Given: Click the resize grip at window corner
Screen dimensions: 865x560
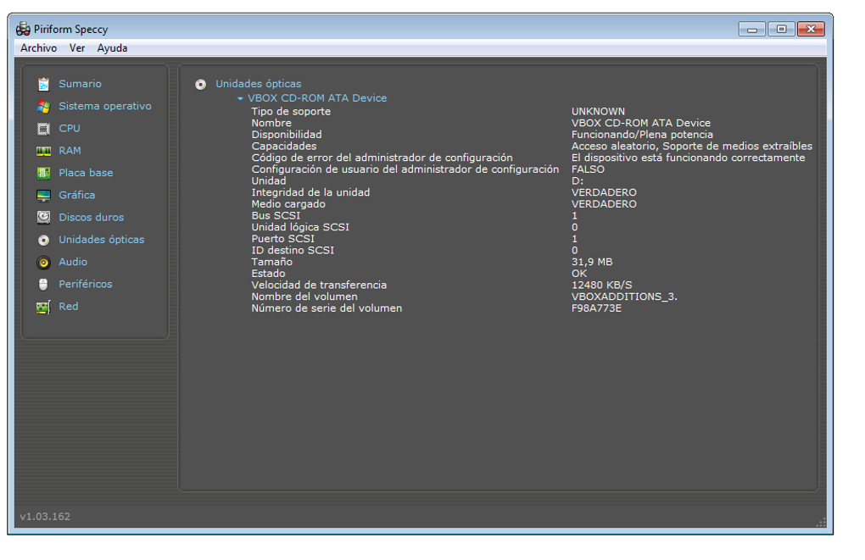Looking at the screenshot, I should (821, 523).
